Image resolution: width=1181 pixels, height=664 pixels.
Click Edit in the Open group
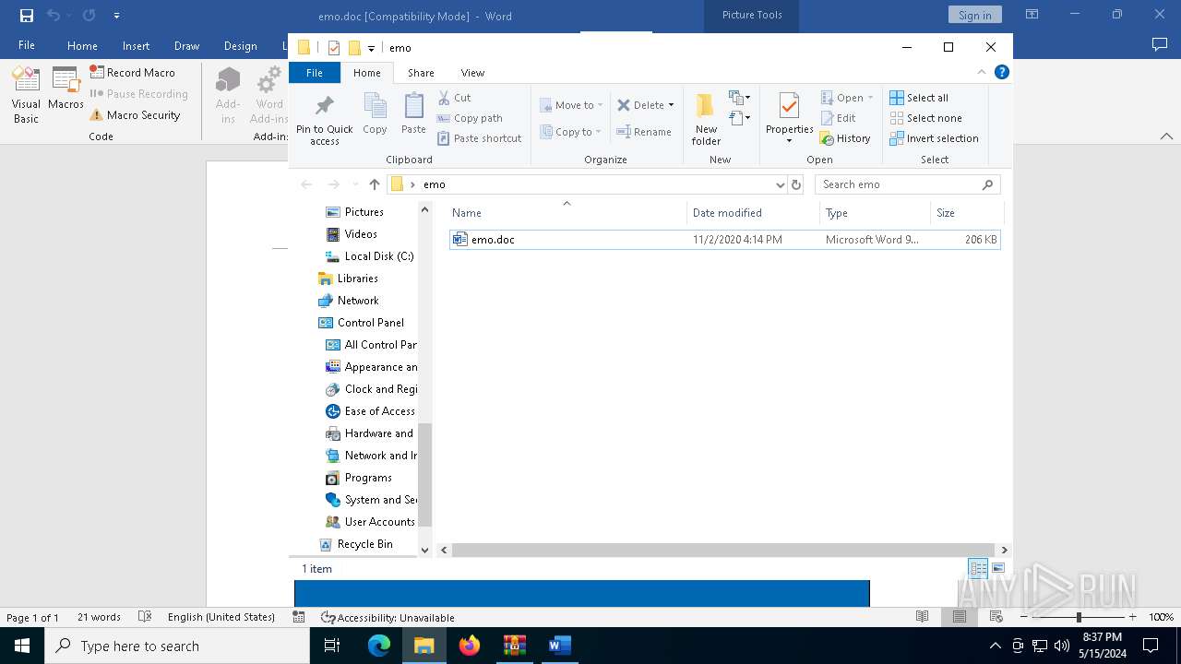838,118
